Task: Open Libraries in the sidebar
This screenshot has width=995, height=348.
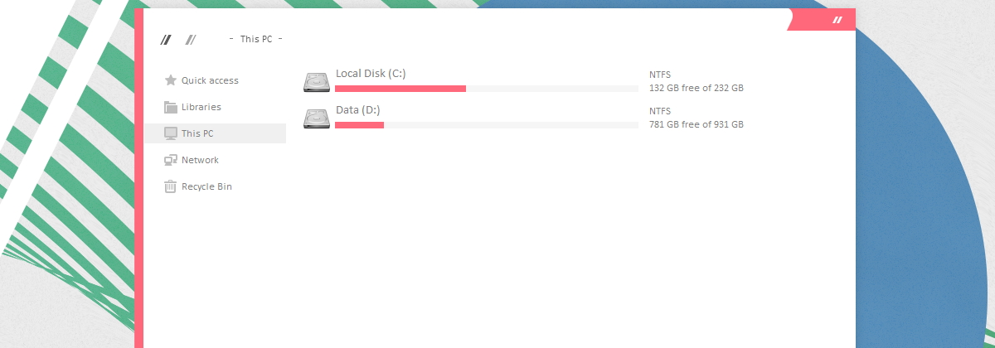Action: (x=201, y=107)
